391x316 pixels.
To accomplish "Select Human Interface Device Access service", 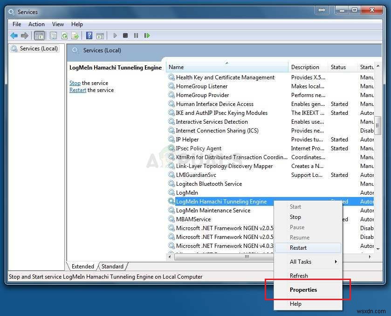I will (271, 104).
